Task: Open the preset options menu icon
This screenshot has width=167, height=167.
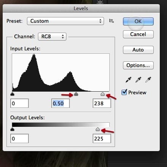Action: 112,21
